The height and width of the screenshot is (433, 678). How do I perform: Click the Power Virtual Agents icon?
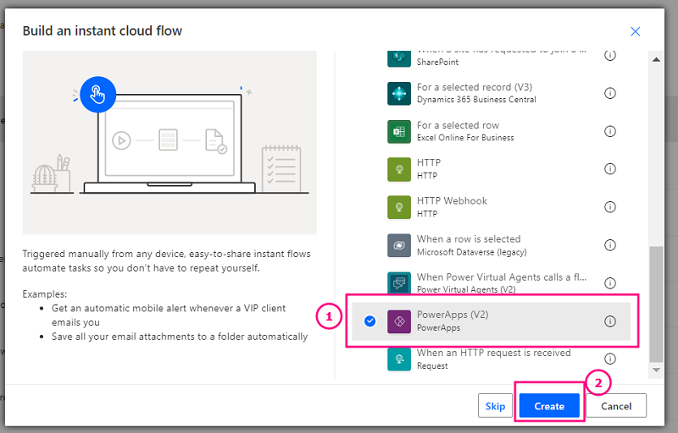pyautogui.click(x=398, y=282)
